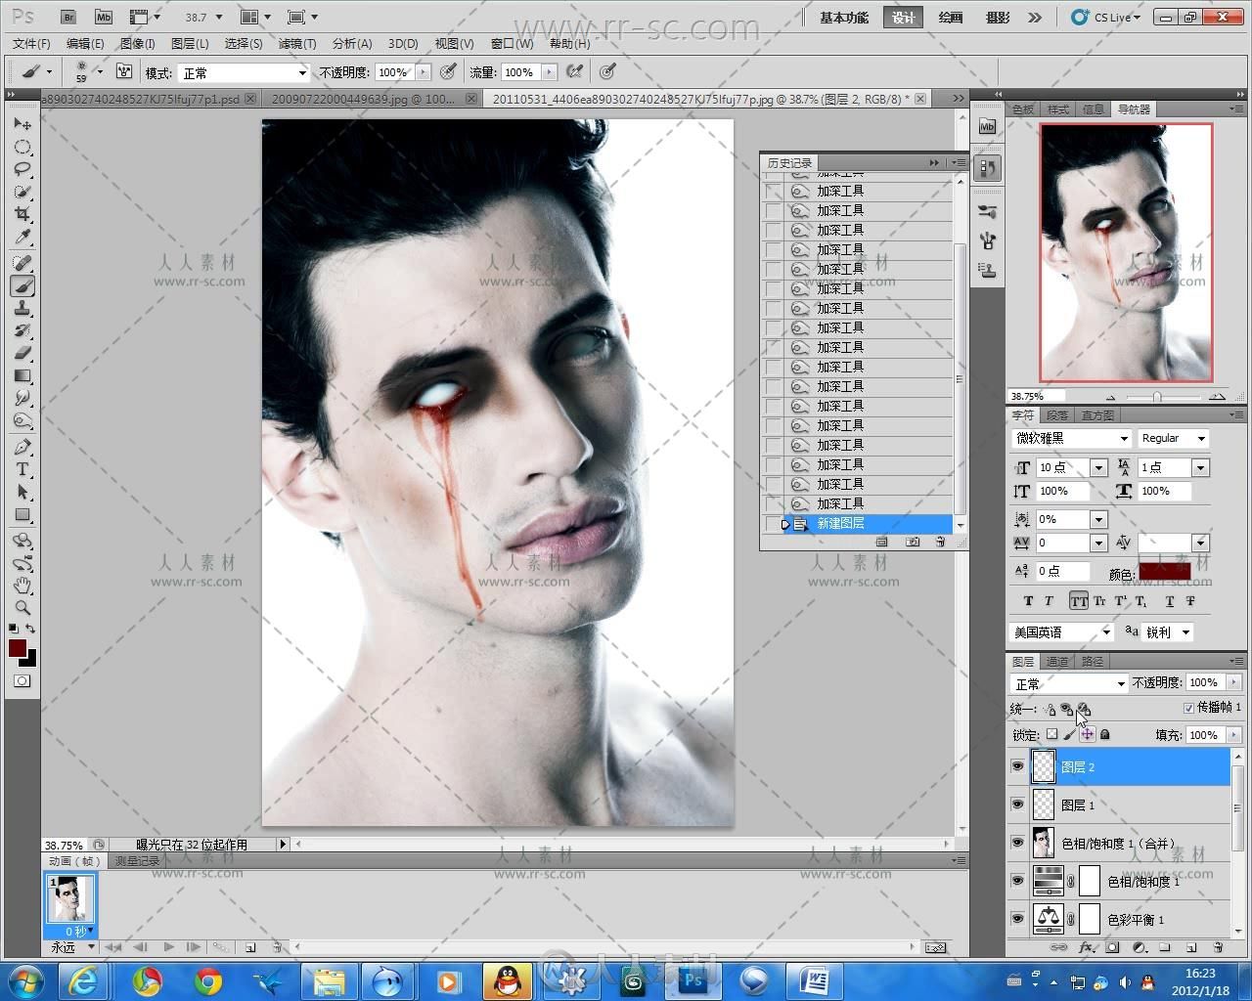Switch to 通道 tab
The image size is (1252, 1001).
click(1057, 662)
